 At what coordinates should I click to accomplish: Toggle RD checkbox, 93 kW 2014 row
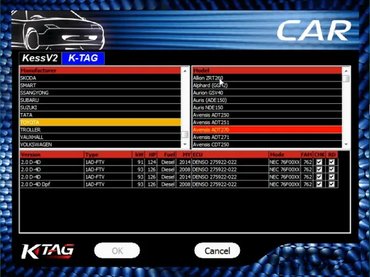coord(331,177)
